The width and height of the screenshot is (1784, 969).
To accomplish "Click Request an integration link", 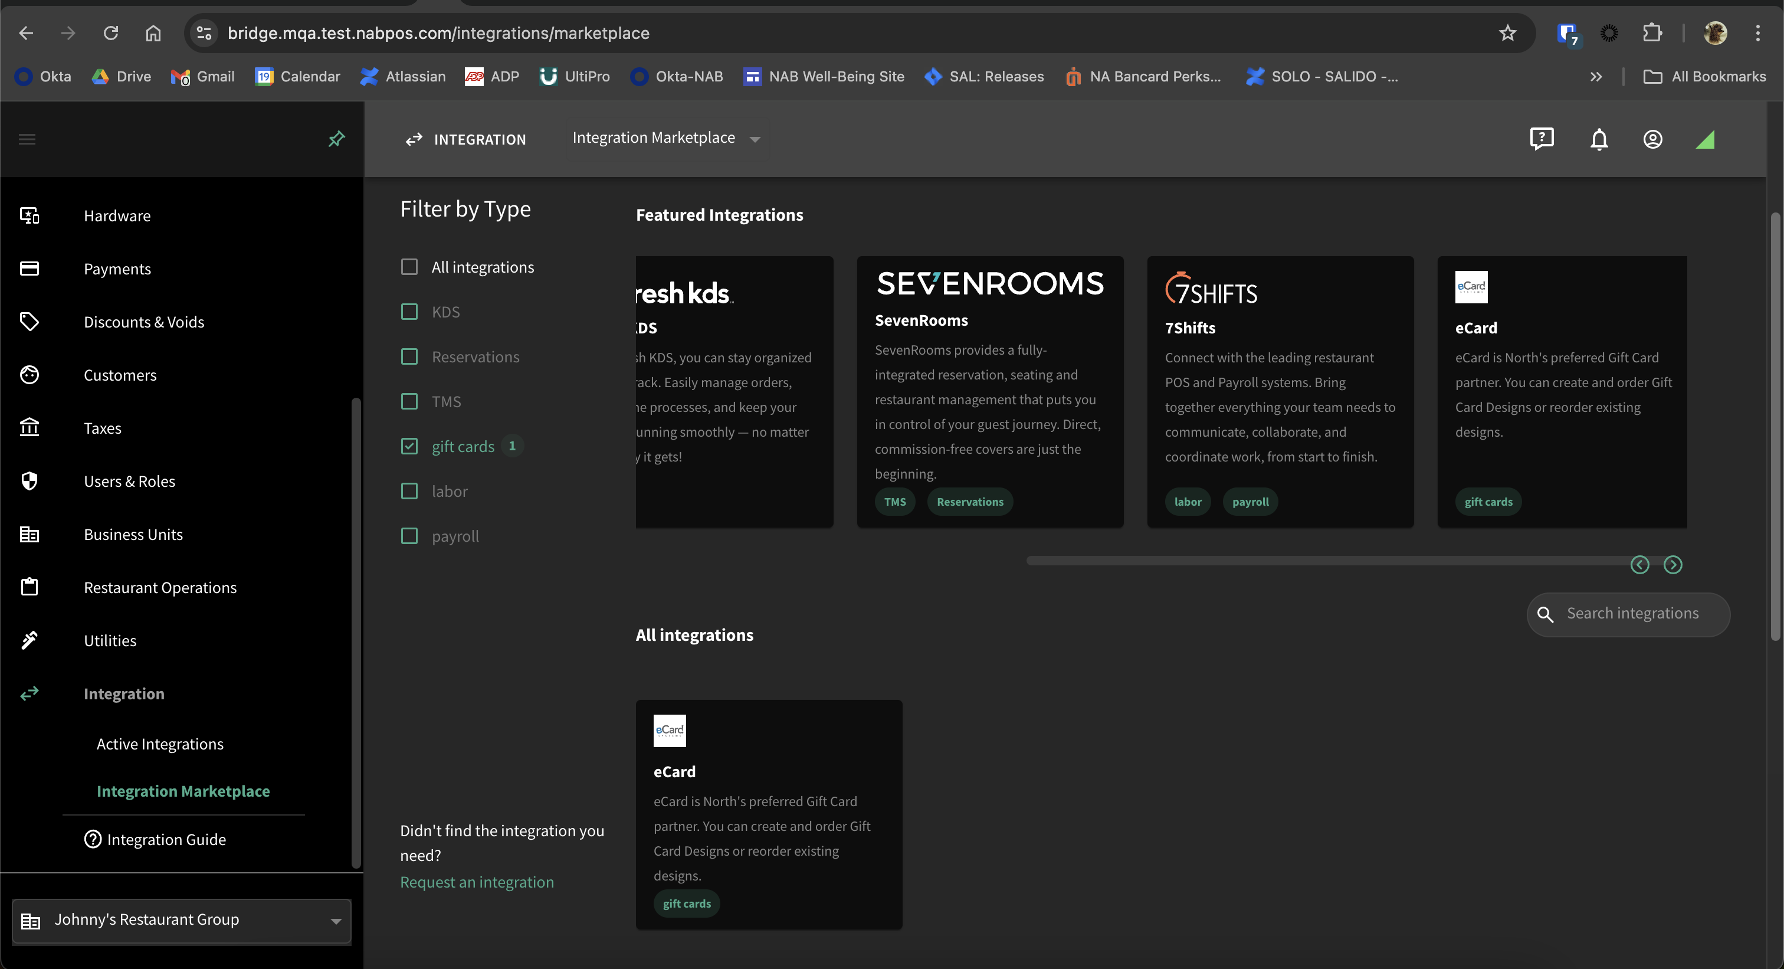I will click(x=477, y=882).
